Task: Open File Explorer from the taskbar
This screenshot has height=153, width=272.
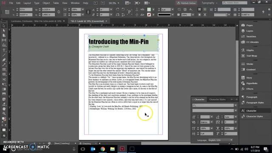Action: 112,149
